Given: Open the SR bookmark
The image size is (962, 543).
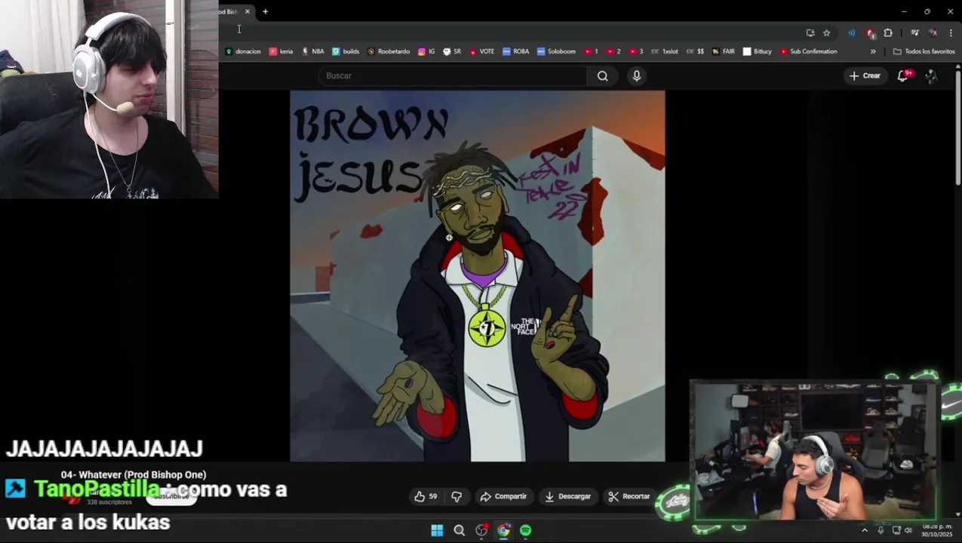Looking at the screenshot, I should pyautogui.click(x=452, y=51).
